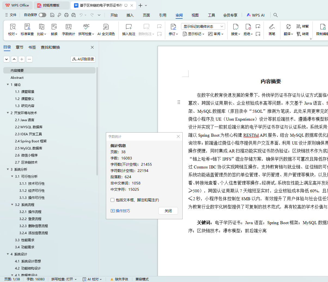Image resolution: width=328 pixels, height=282 pixels.
Task: Click the AI识别目录 button
Action: [83, 59]
